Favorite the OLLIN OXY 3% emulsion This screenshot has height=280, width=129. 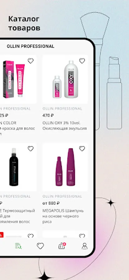coord(82,61)
